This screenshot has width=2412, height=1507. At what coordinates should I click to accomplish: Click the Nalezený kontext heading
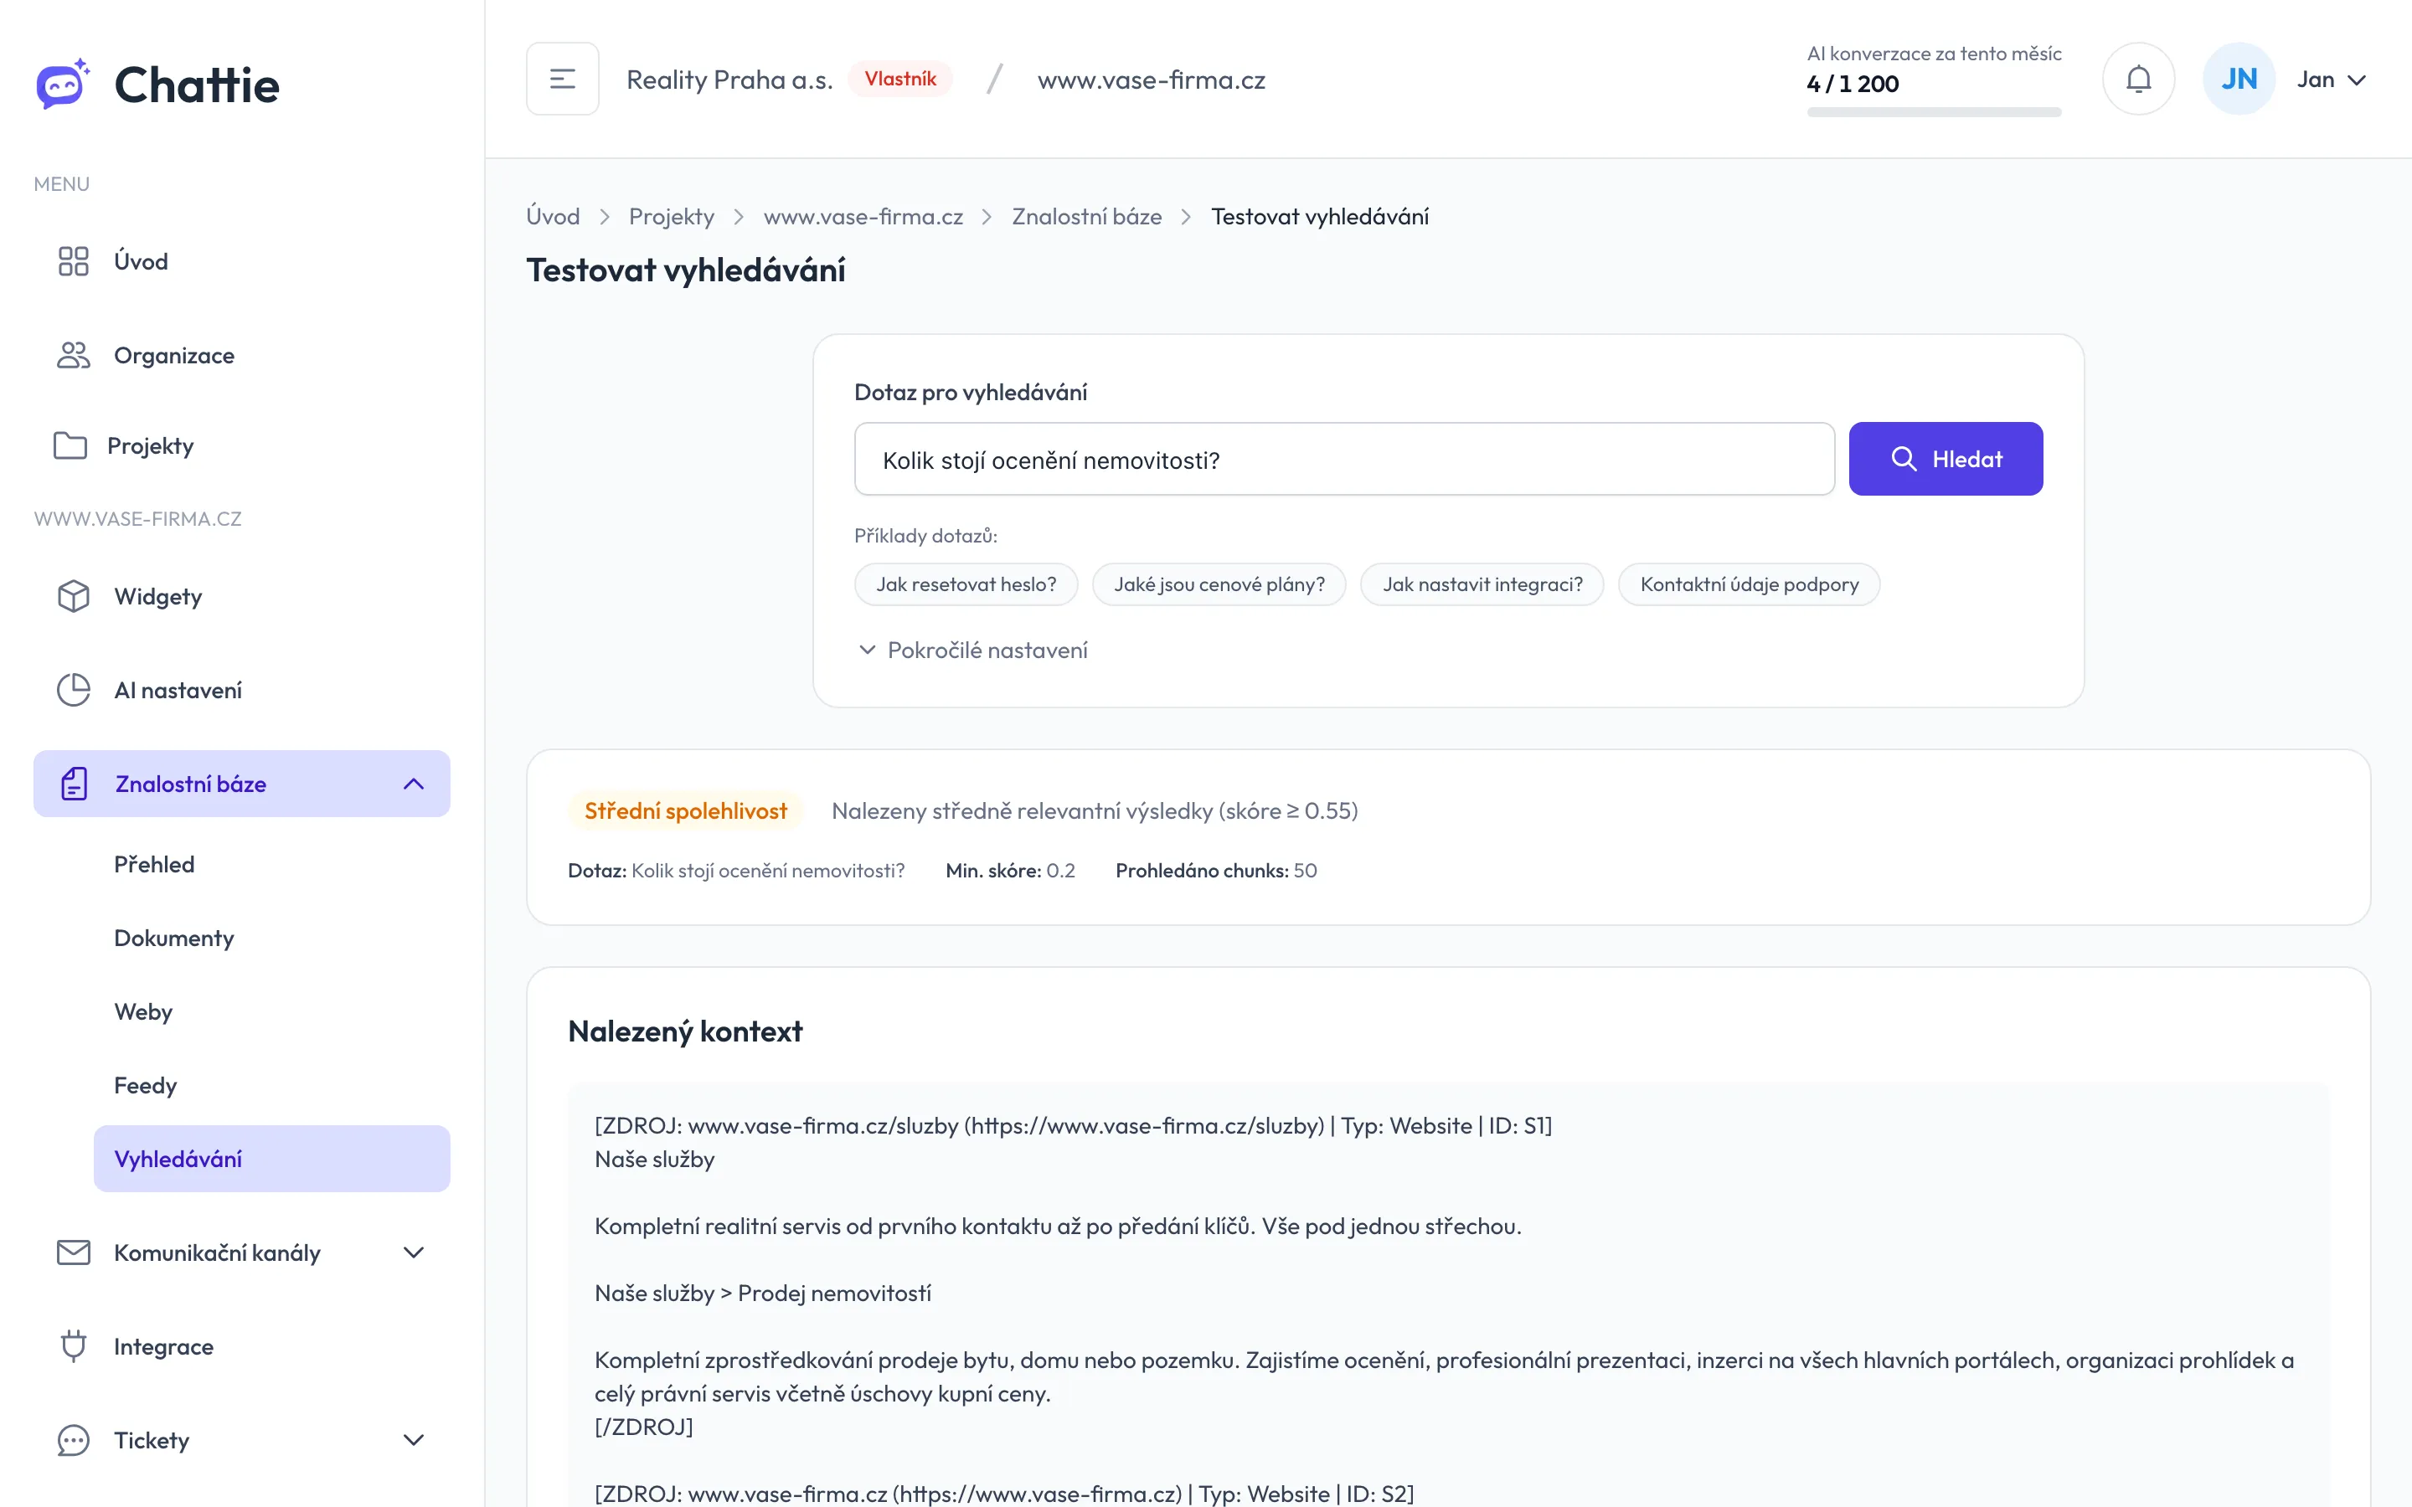(685, 1031)
